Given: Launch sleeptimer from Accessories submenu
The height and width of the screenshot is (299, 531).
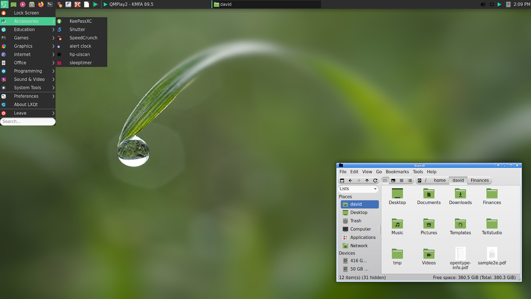Looking at the screenshot, I should (x=82, y=63).
